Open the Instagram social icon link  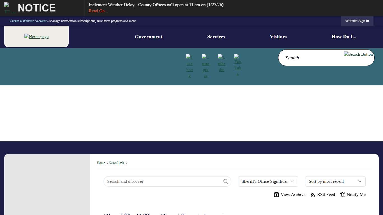click(206, 67)
